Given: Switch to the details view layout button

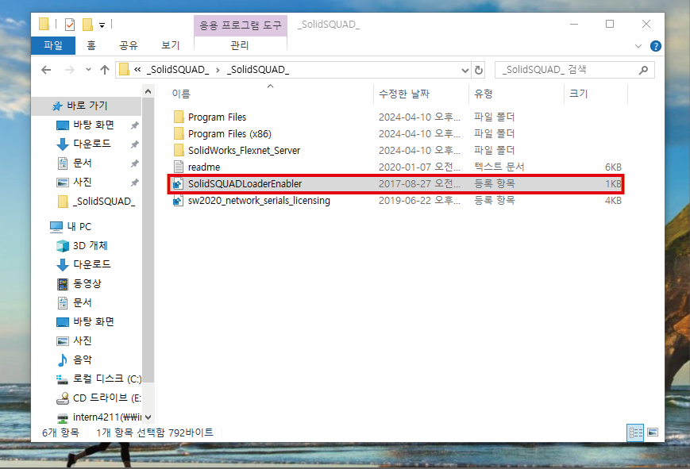Looking at the screenshot, I should coord(635,433).
